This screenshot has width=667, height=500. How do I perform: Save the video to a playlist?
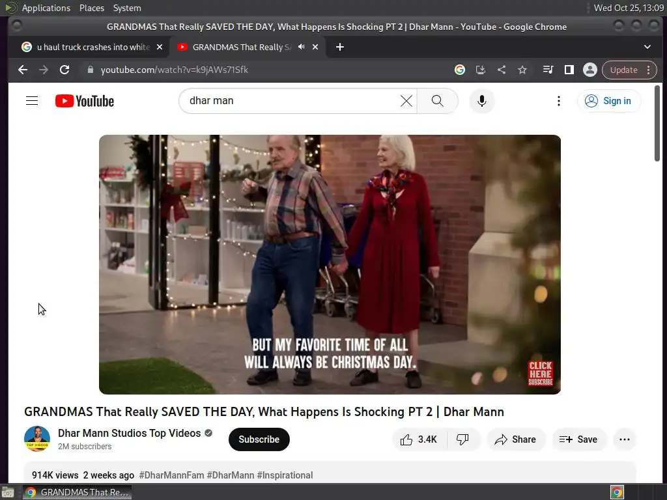click(x=578, y=439)
